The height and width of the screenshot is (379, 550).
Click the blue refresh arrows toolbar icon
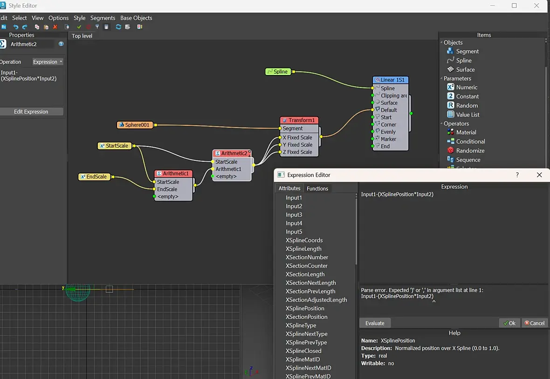click(x=118, y=27)
